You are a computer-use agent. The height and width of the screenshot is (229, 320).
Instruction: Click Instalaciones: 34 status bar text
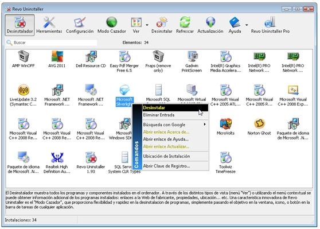click(x=21, y=220)
